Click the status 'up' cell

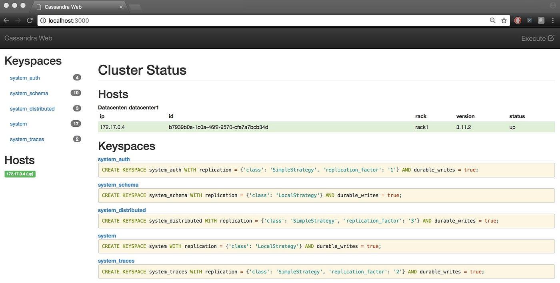tap(512, 127)
